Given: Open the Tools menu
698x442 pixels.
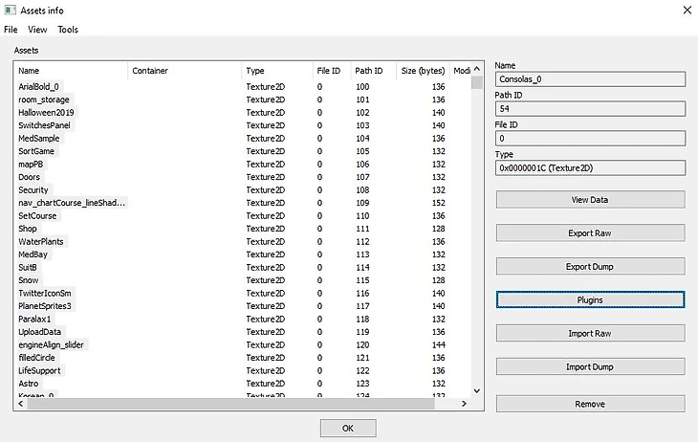Looking at the screenshot, I should pyautogui.click(x=68, y=30).
